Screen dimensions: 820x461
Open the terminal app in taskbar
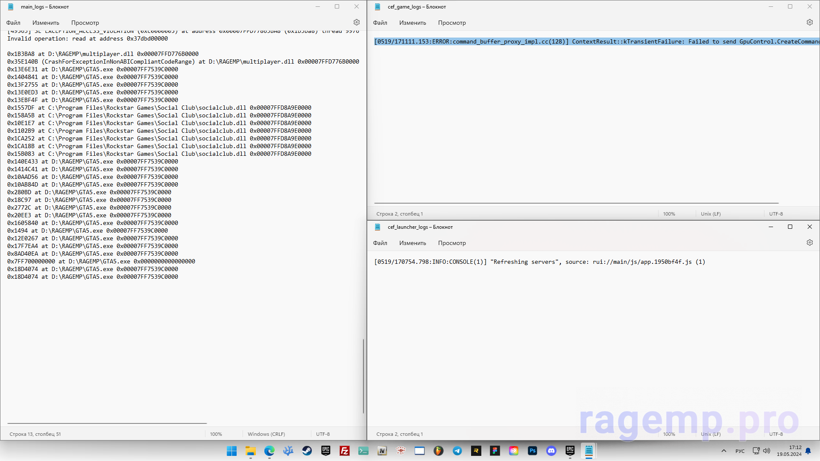pos(363,451)
